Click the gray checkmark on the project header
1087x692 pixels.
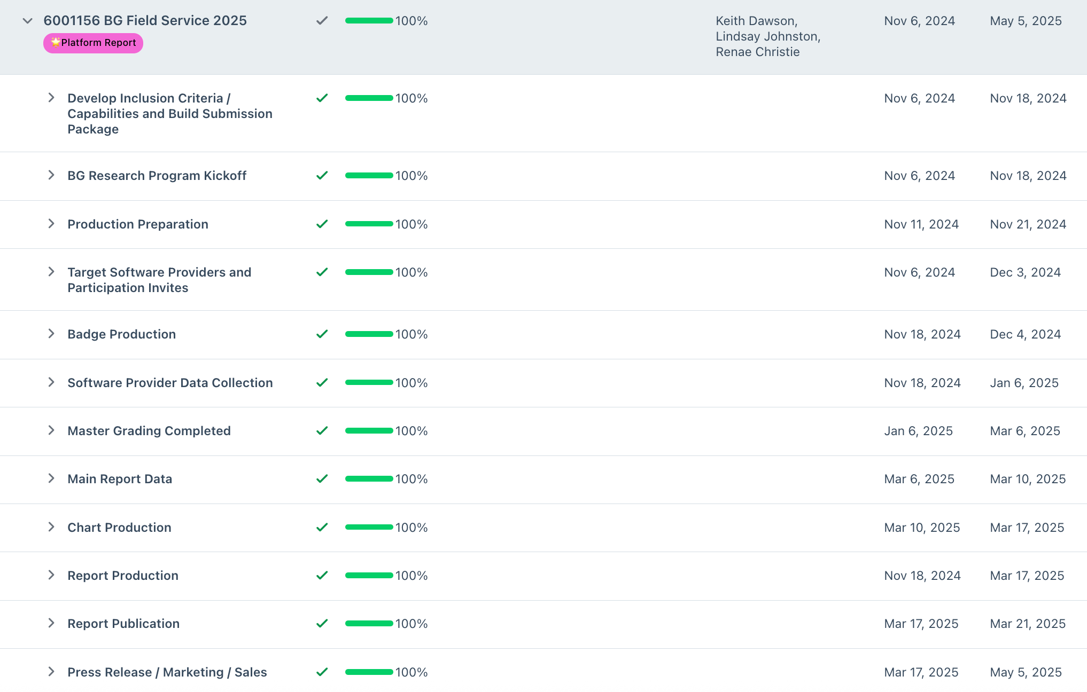click(322, 21)
